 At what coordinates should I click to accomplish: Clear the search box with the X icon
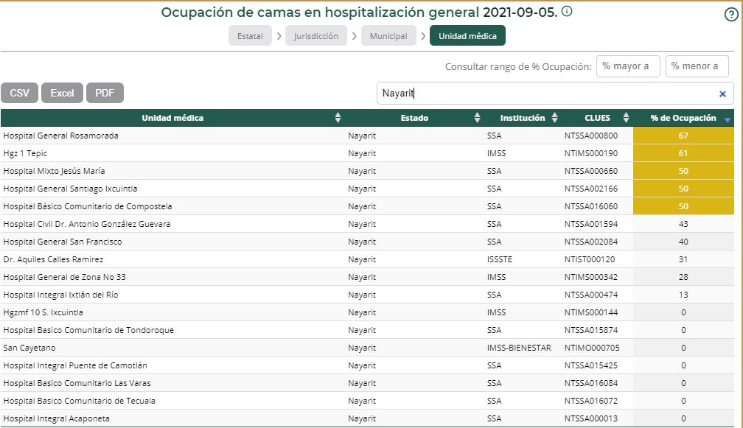pyautogui.click(x=724, y=93)
